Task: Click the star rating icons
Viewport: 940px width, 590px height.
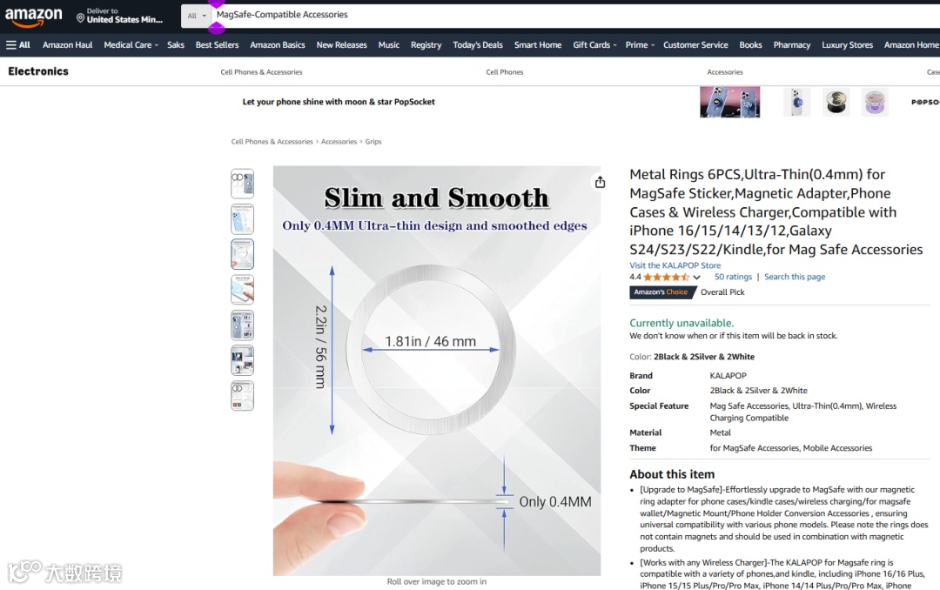Action: (x=666, y=277)
